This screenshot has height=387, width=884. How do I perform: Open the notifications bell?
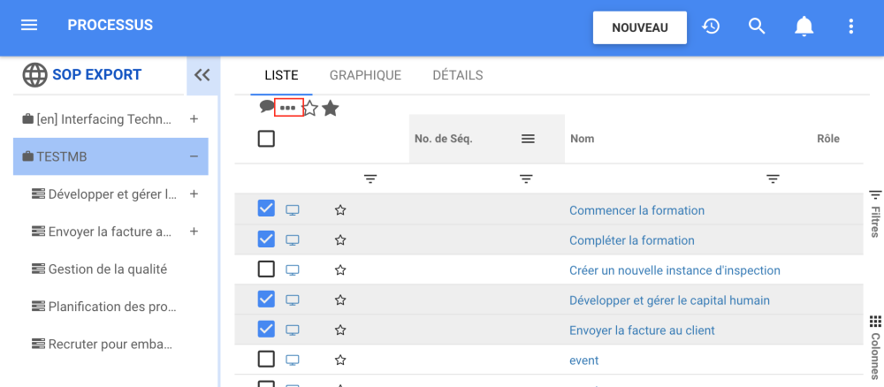804,27
